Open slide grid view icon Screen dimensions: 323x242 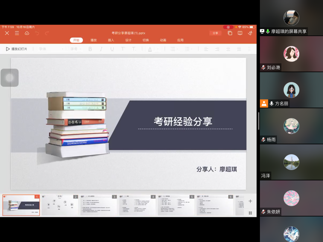pos(250,213)
